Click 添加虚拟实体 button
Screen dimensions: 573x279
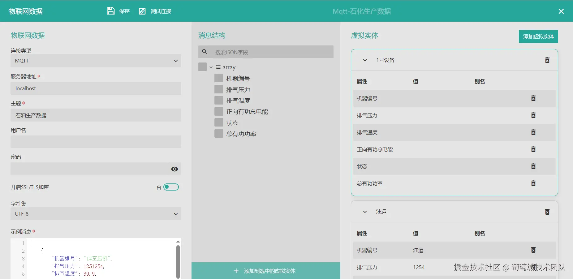538,36
